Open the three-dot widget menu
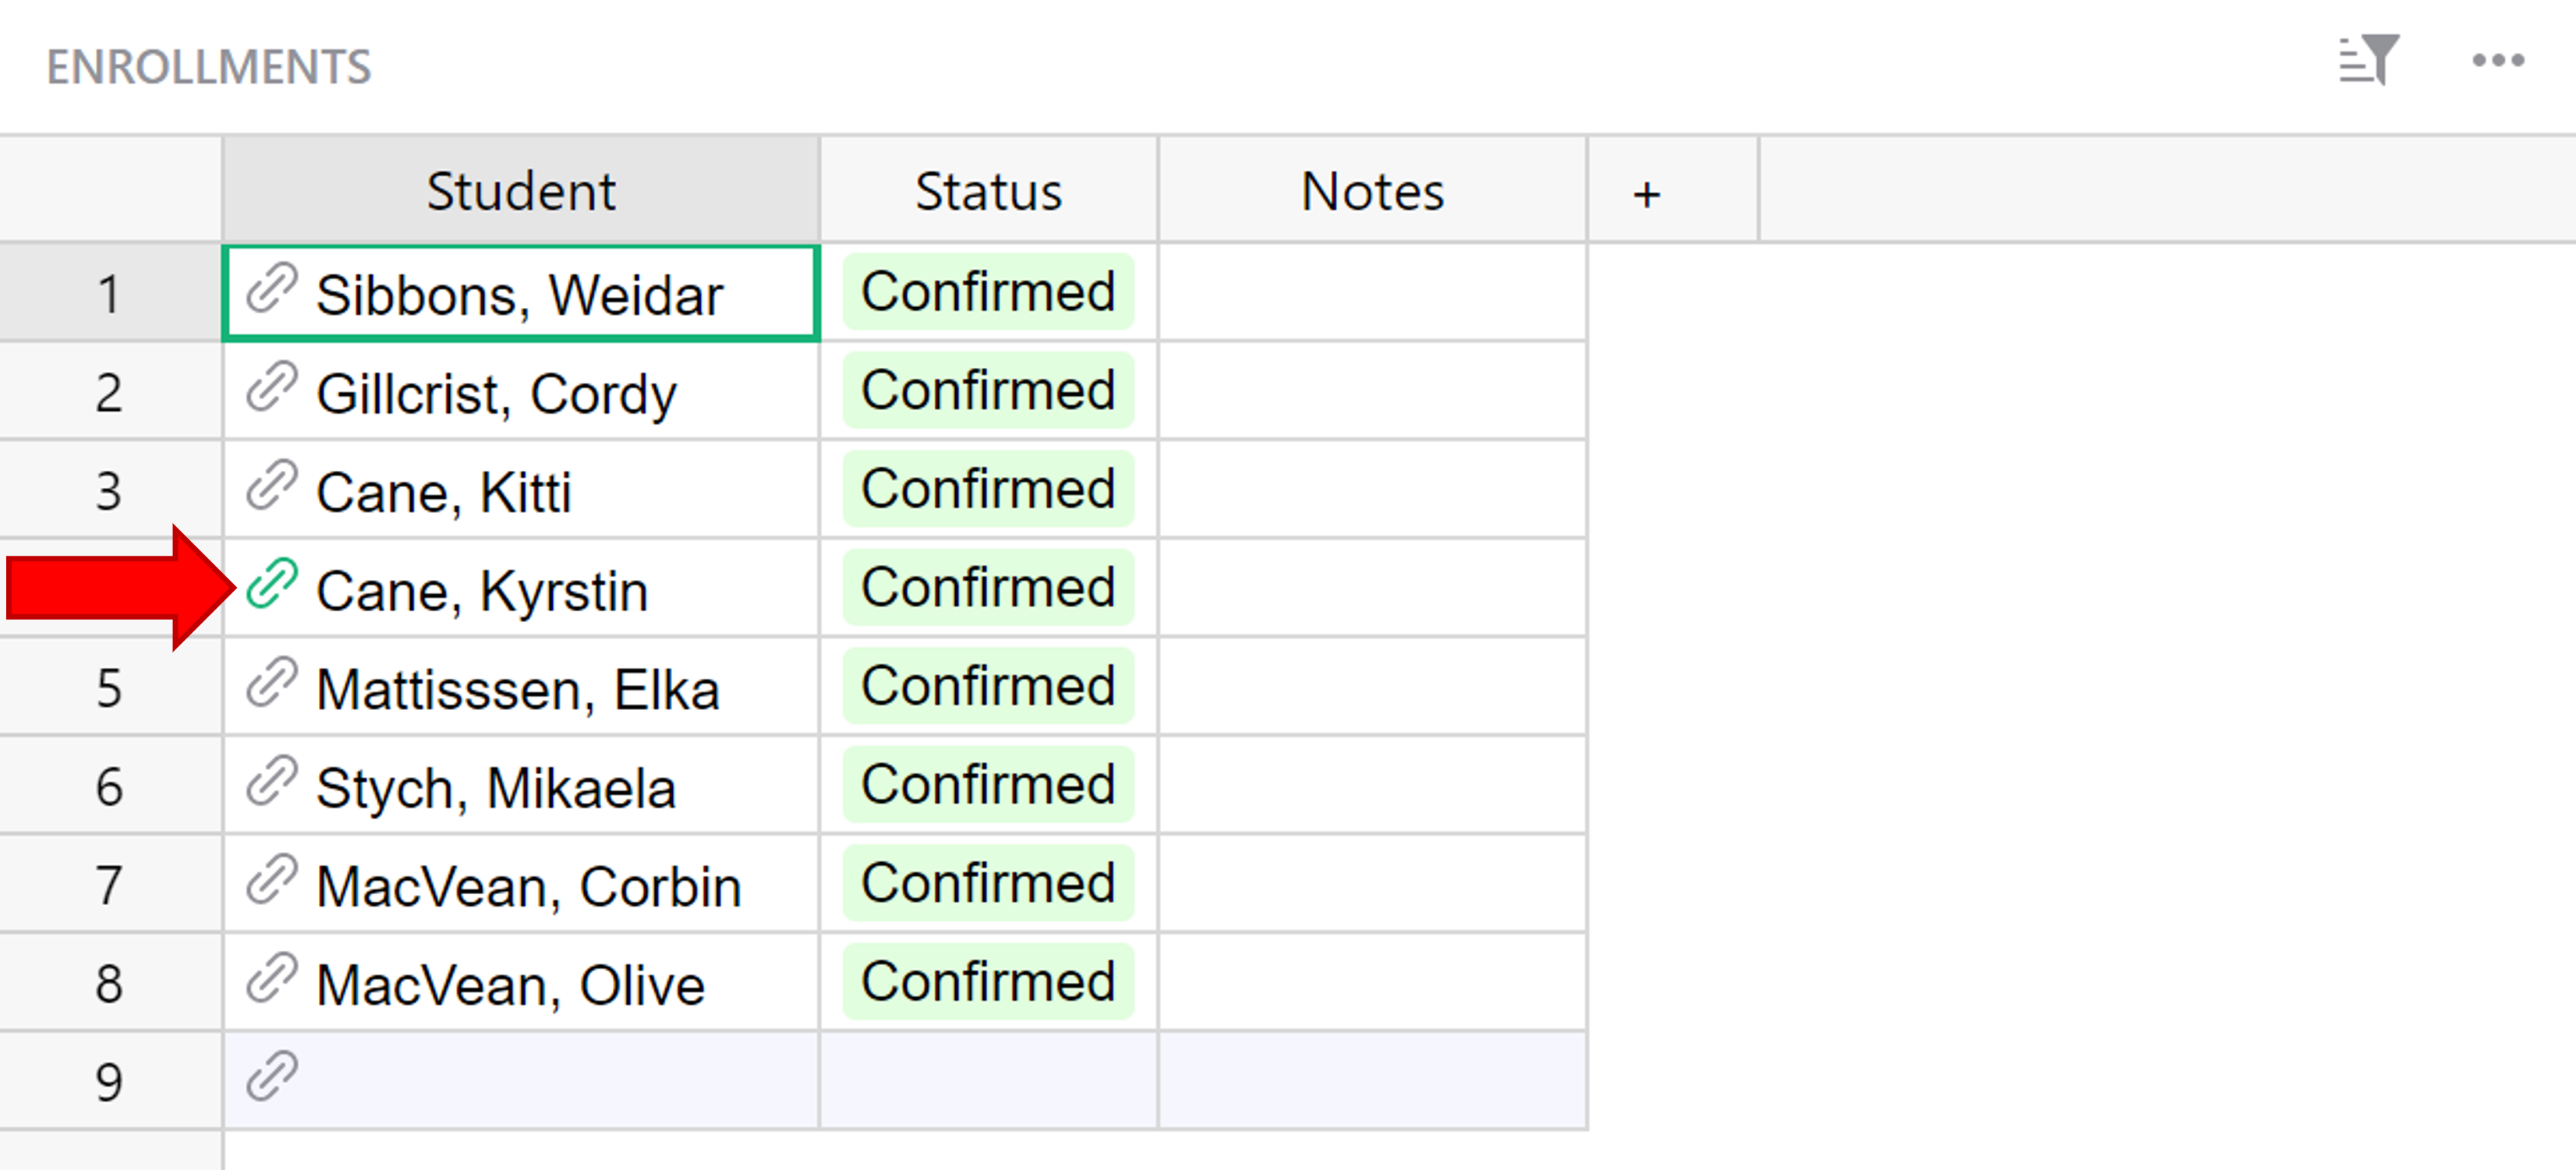Viewport: 2576px width, 1170px height. coord(2497,61)
